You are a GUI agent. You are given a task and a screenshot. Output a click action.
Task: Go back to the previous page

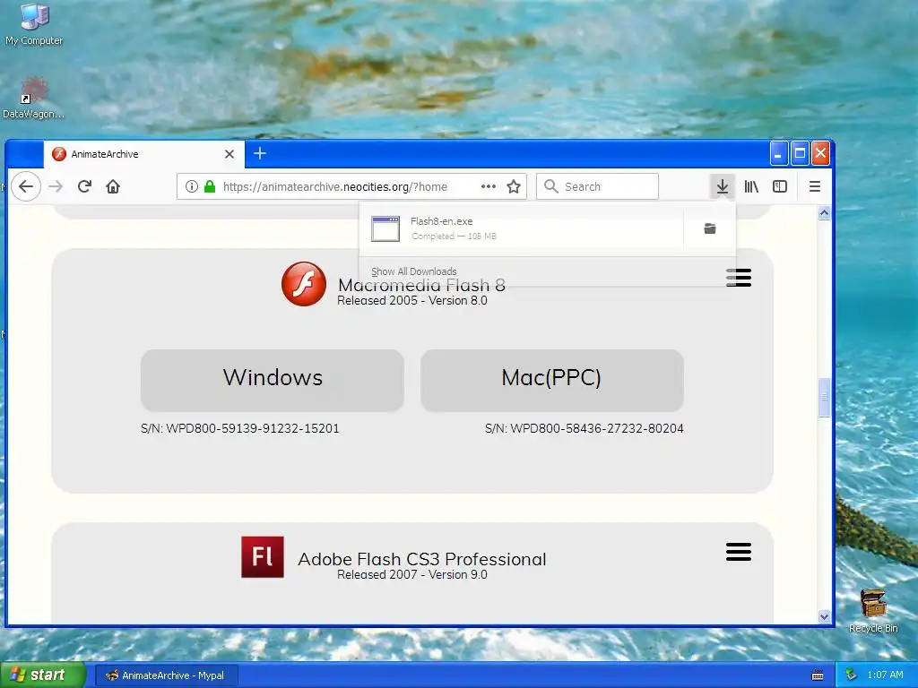26,186
